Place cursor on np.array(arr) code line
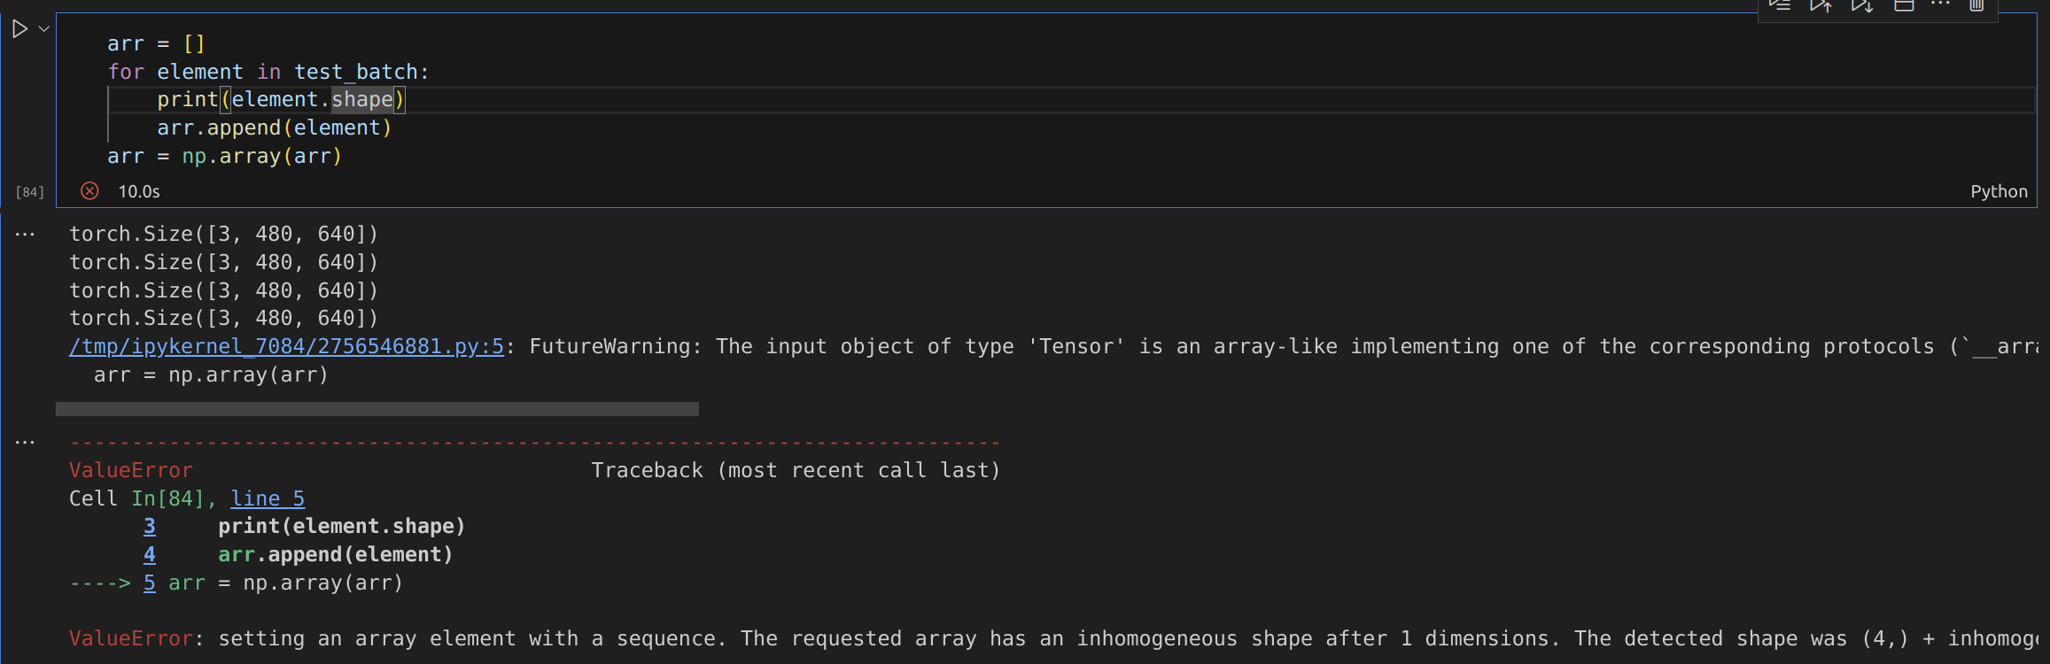Viewport: 2050px width, 664px height. pos(266,157)
